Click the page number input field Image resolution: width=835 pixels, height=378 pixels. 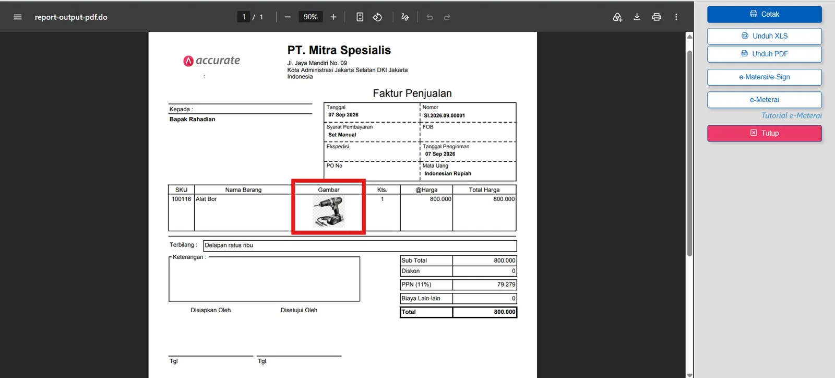click(x=244, y=17)
